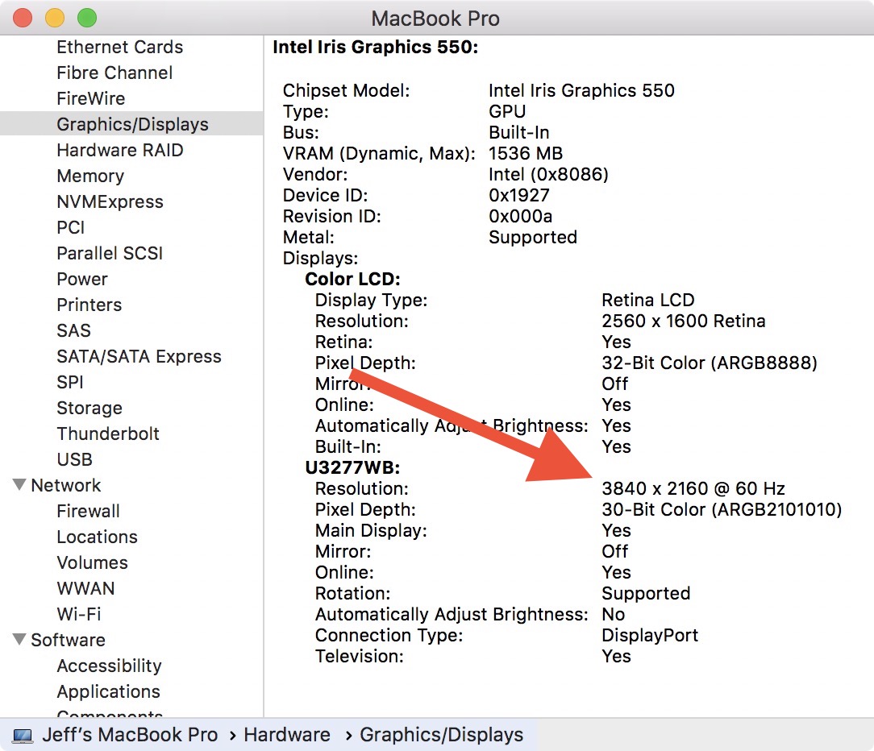
Task: Select Firewall under Network
Action: click(x=88, y=511)
